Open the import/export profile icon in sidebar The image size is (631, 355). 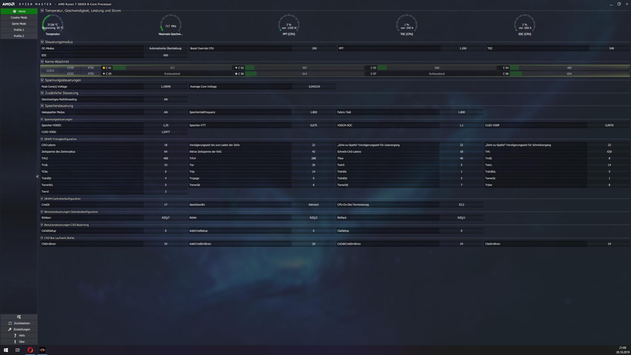(x=19, y=317)
